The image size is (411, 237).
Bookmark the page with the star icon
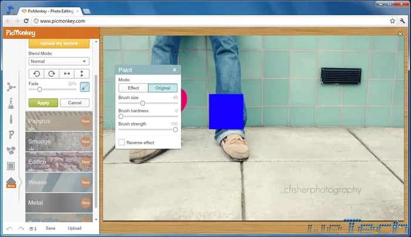[392, 21]
